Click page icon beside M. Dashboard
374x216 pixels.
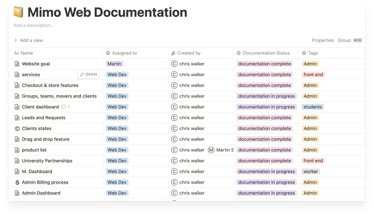[17, 172]
